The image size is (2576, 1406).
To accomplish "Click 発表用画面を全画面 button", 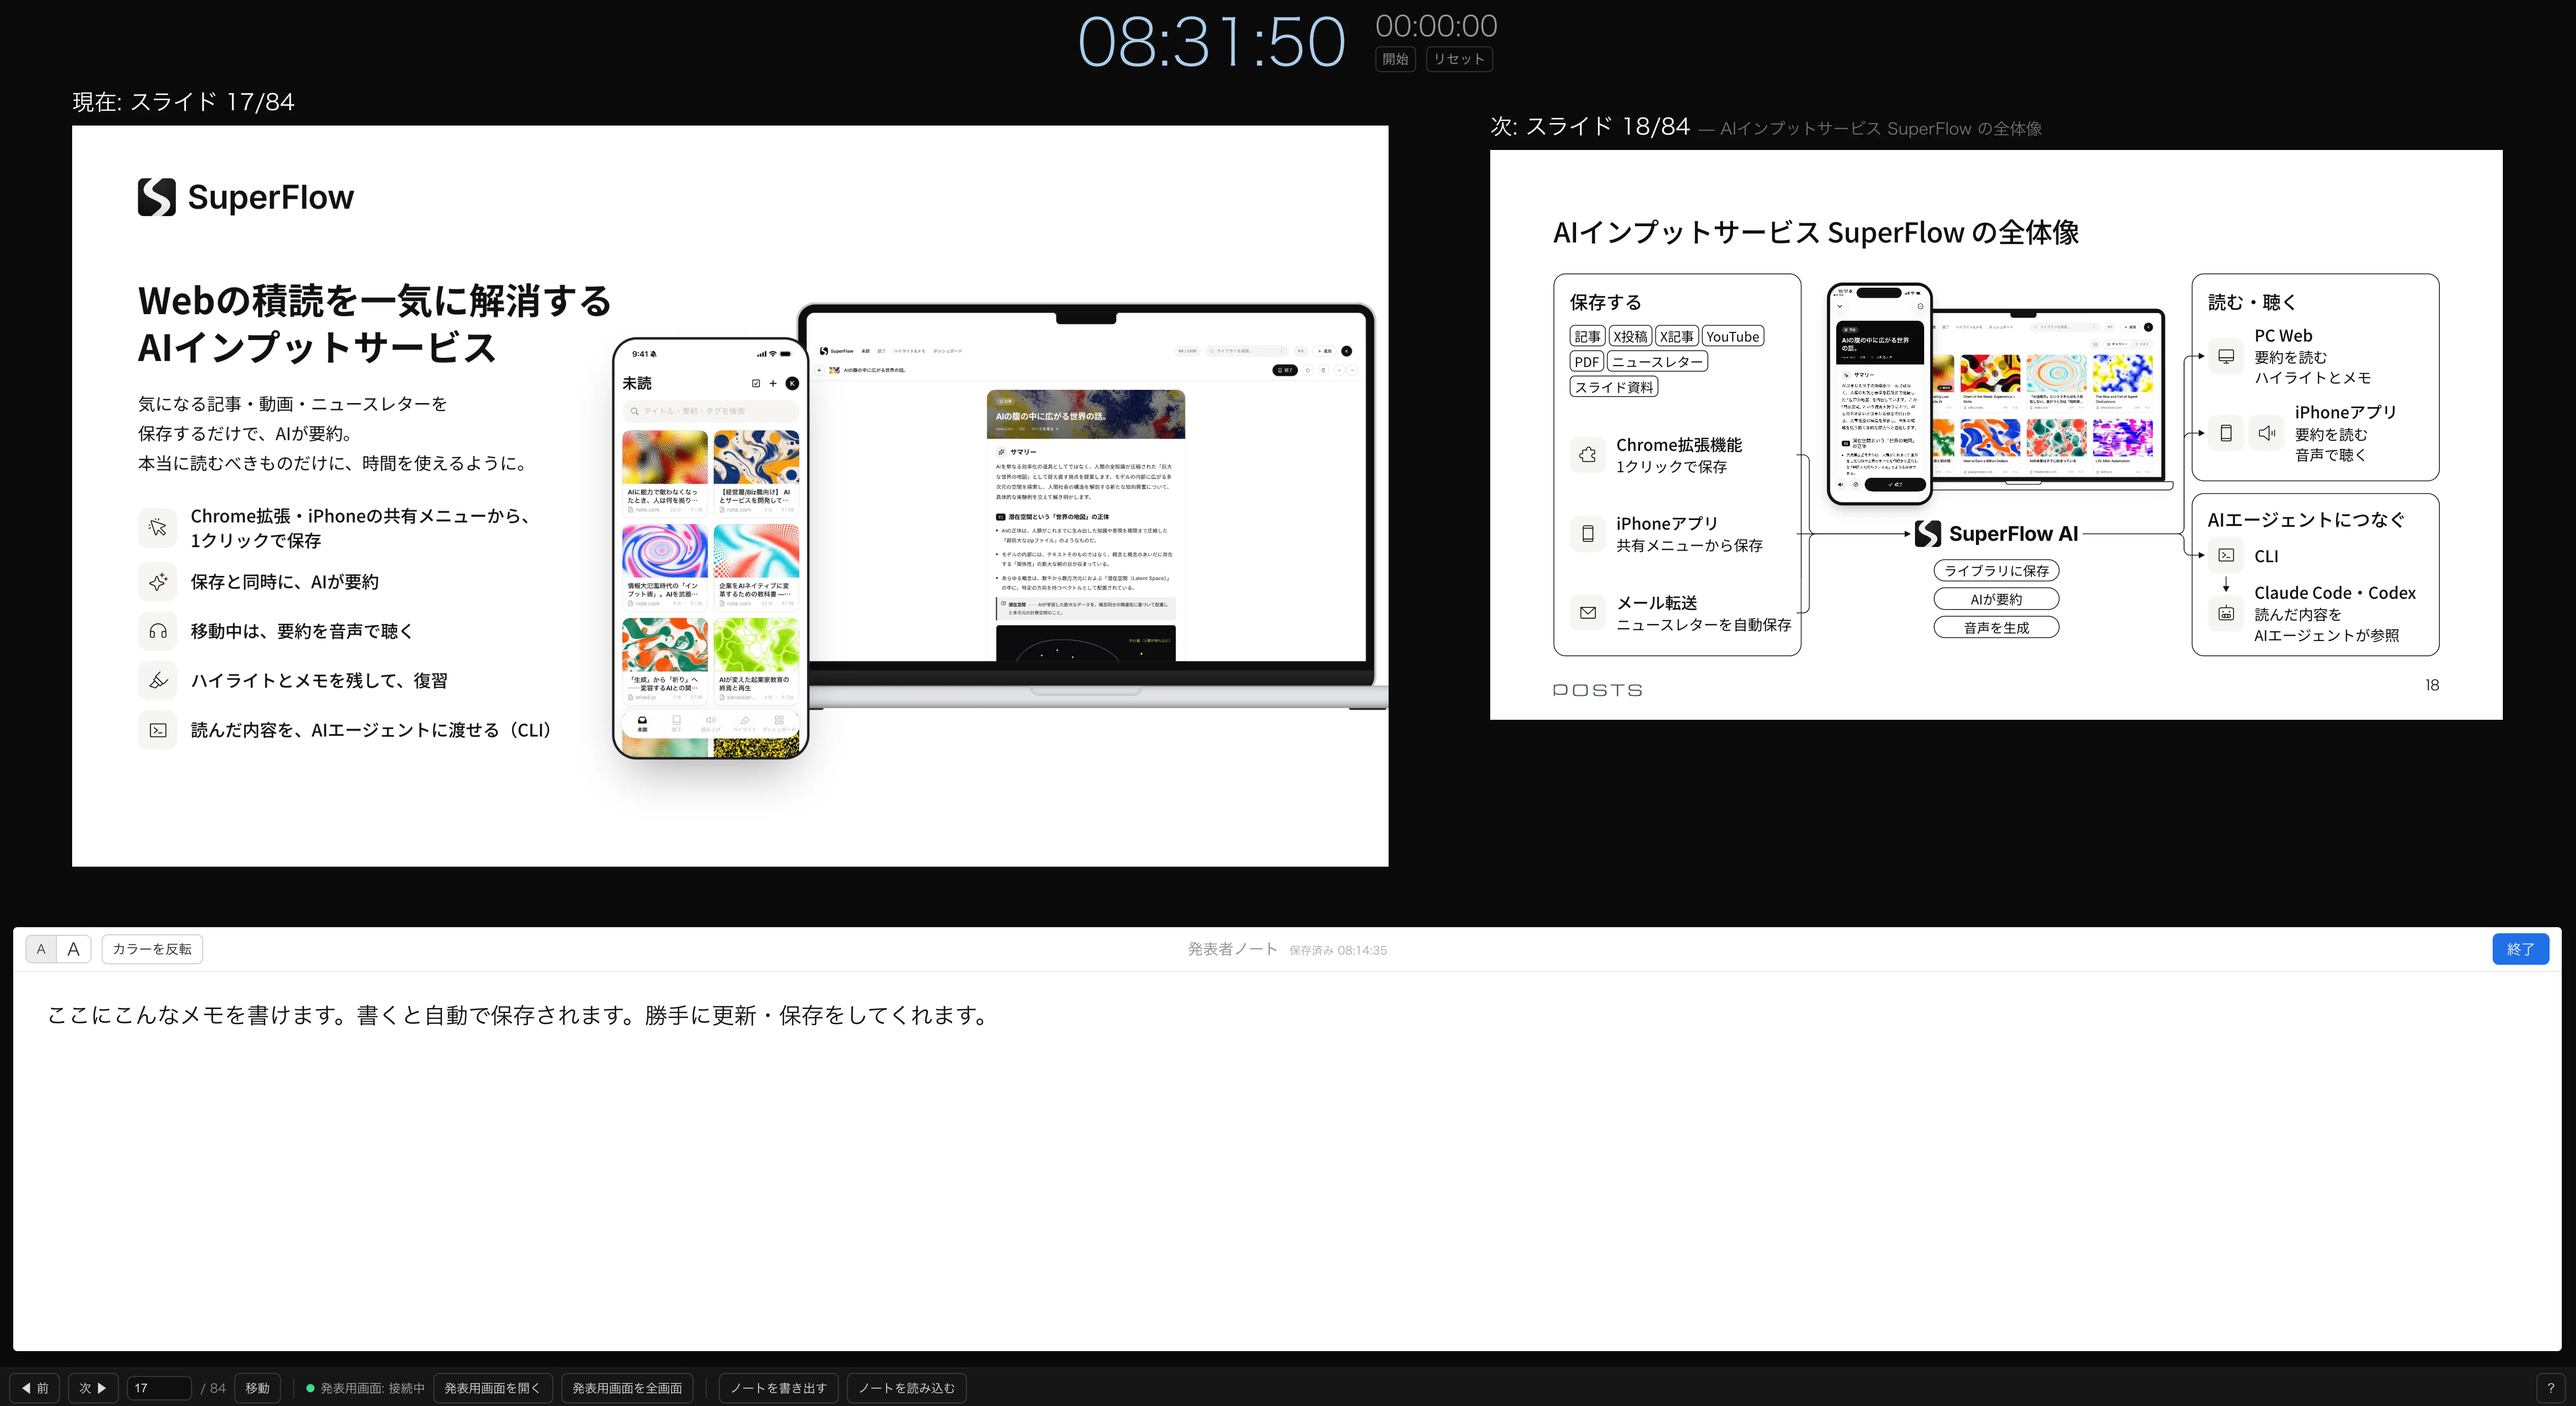I will [627, 1388].
